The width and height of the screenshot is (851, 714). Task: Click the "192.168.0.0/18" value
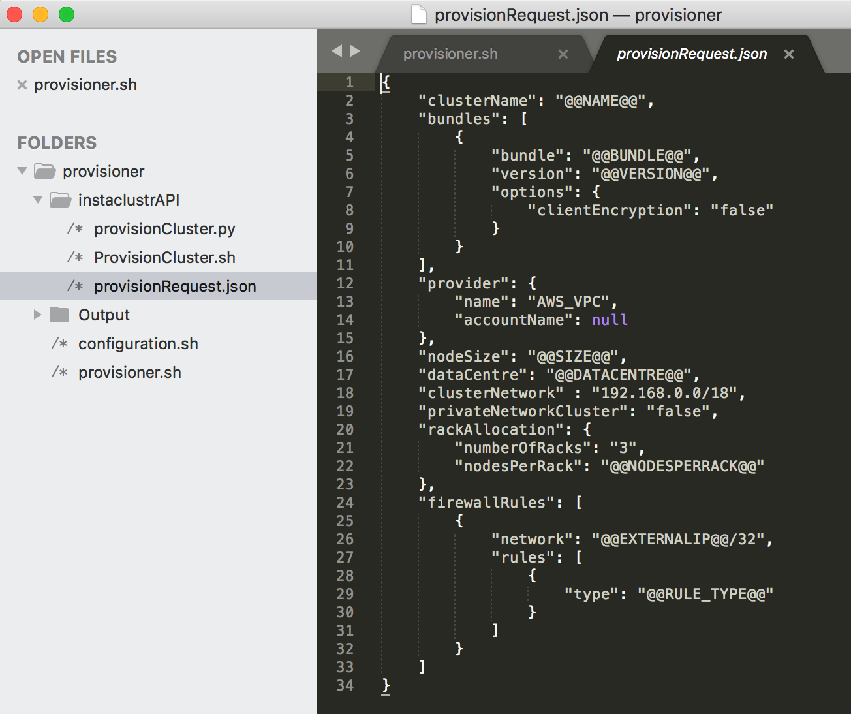pos(664,393)
